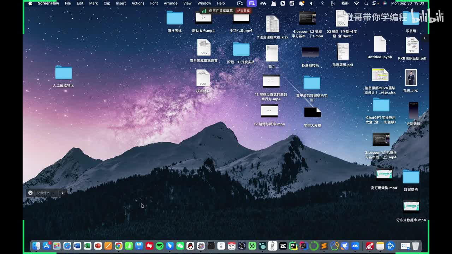This screenshot has width=452, height=254.
Task: Open the Insert menu
Action: [x=121, y=3]
